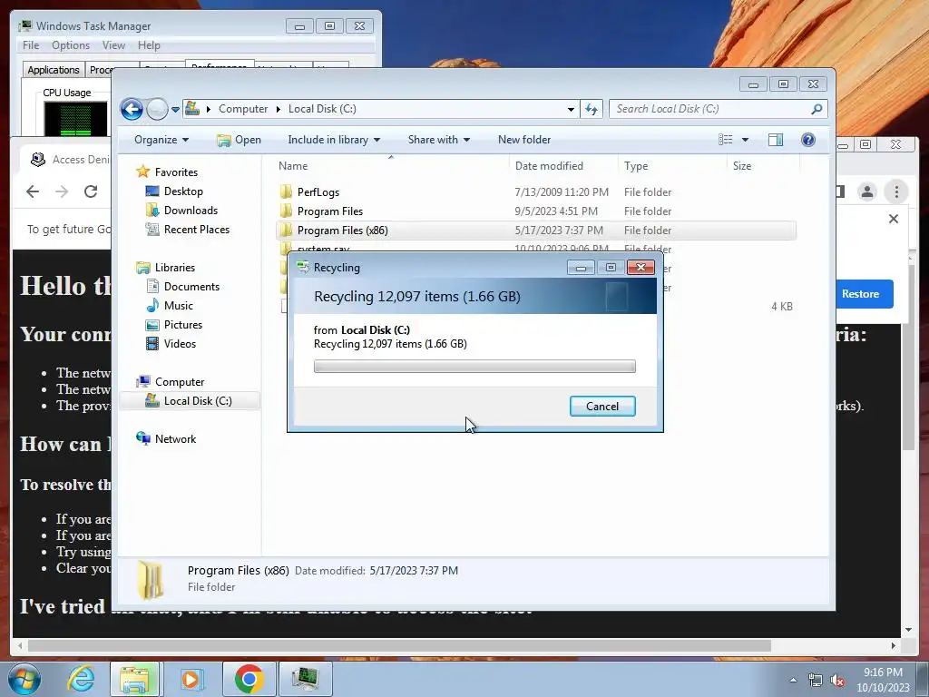Click Computer in the address breadcrumb
This screenshot has width=929, height=697.
[243, 109]
